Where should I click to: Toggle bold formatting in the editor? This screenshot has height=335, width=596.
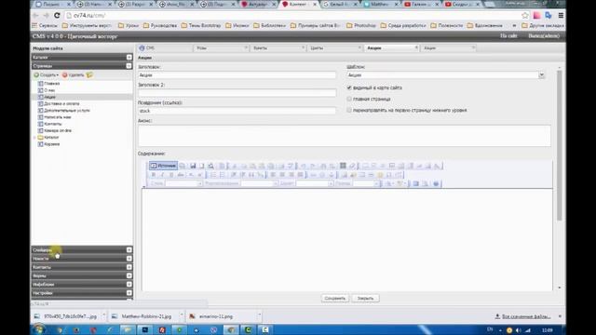tap(153, 175)
